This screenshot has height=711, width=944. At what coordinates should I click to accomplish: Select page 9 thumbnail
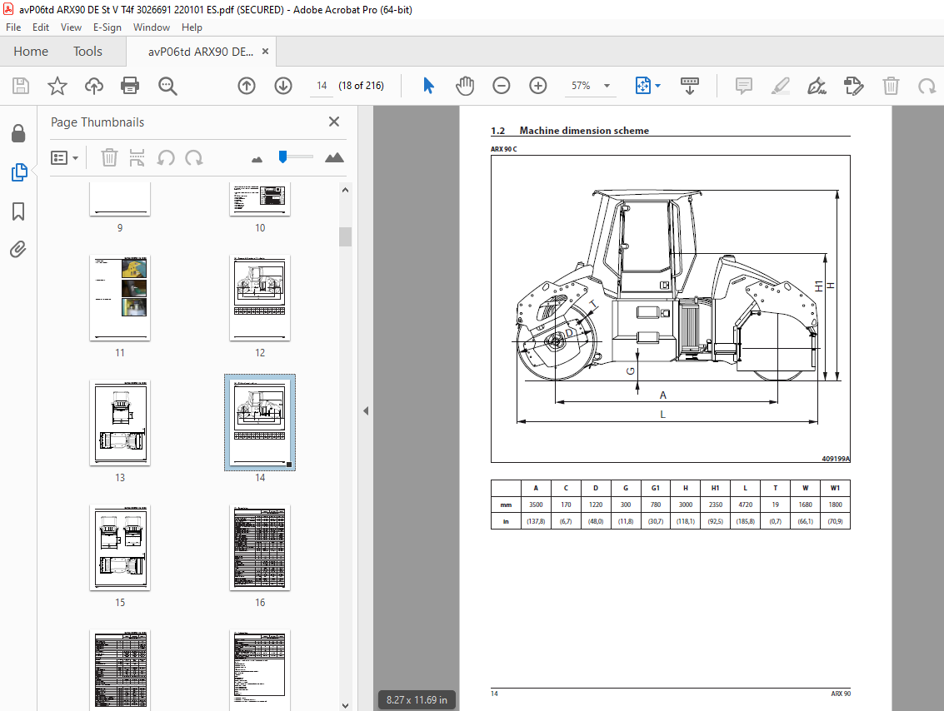click(x=120, y=198)
